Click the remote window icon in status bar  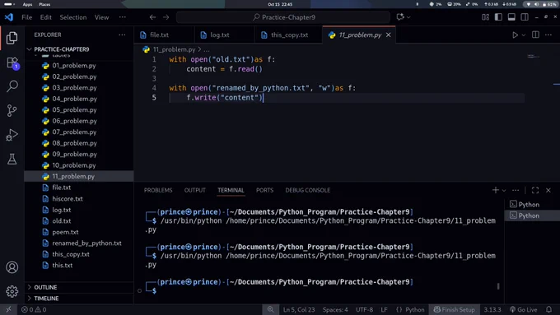(x=8, y=309)
